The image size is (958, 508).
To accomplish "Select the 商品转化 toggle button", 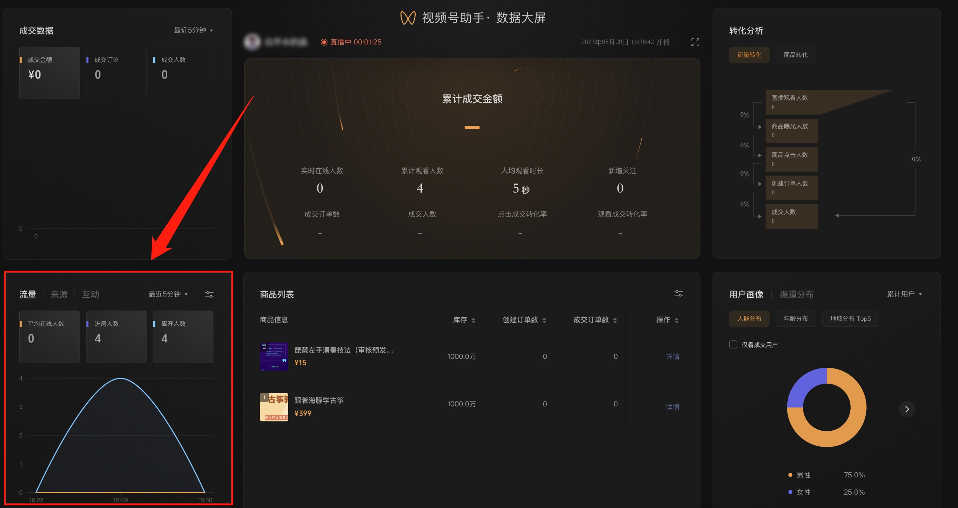I will [x=796, y=55].
